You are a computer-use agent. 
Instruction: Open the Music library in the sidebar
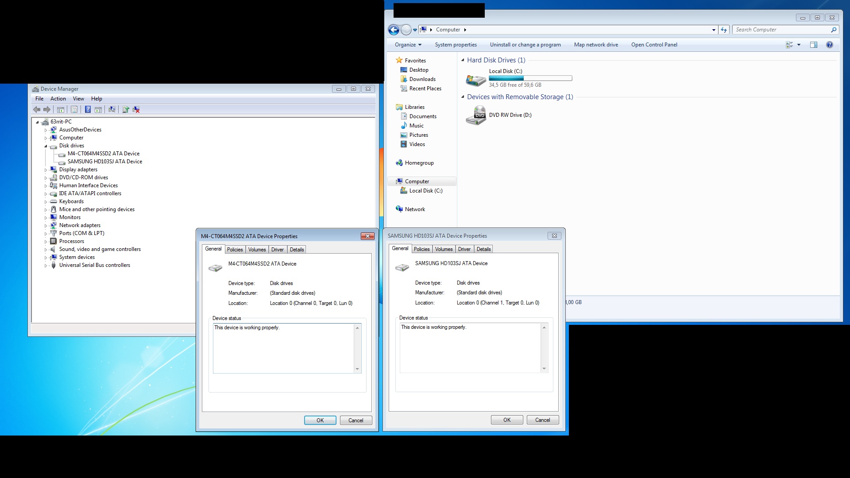pos(417,126)
